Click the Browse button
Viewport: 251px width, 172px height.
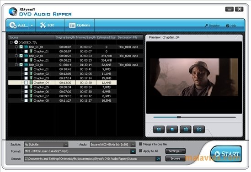(x=176, y=158)
